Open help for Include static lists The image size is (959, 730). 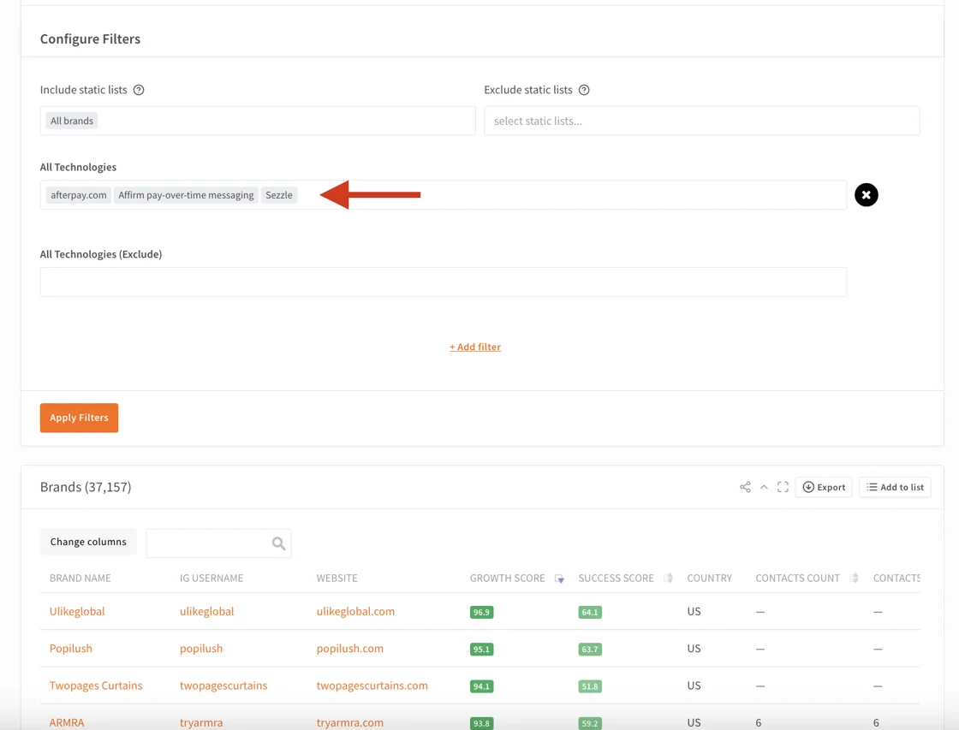pyautogui.click(x=139, y=90)
